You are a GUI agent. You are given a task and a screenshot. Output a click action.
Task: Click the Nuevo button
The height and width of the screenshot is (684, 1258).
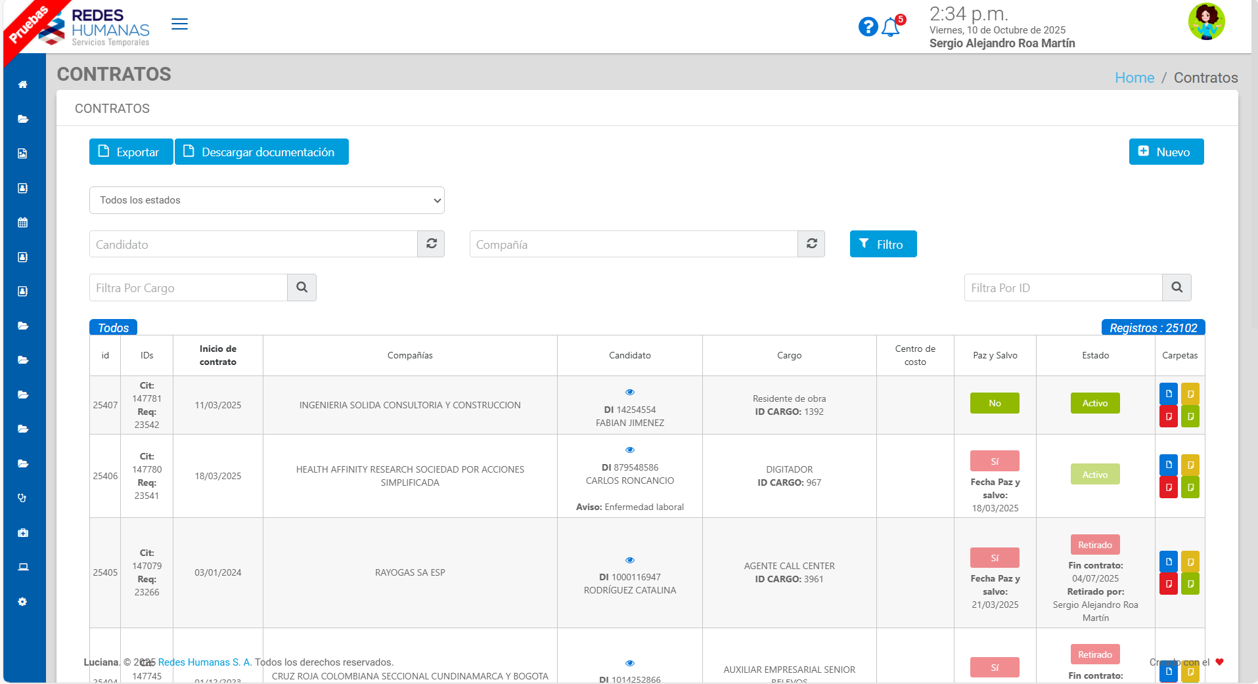[1166, 152]
